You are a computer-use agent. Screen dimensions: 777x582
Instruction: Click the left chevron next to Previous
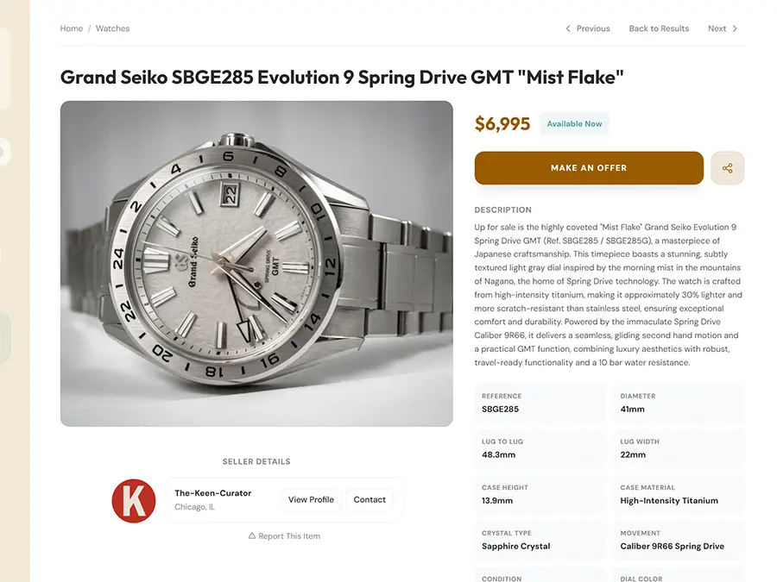[567, 28]
